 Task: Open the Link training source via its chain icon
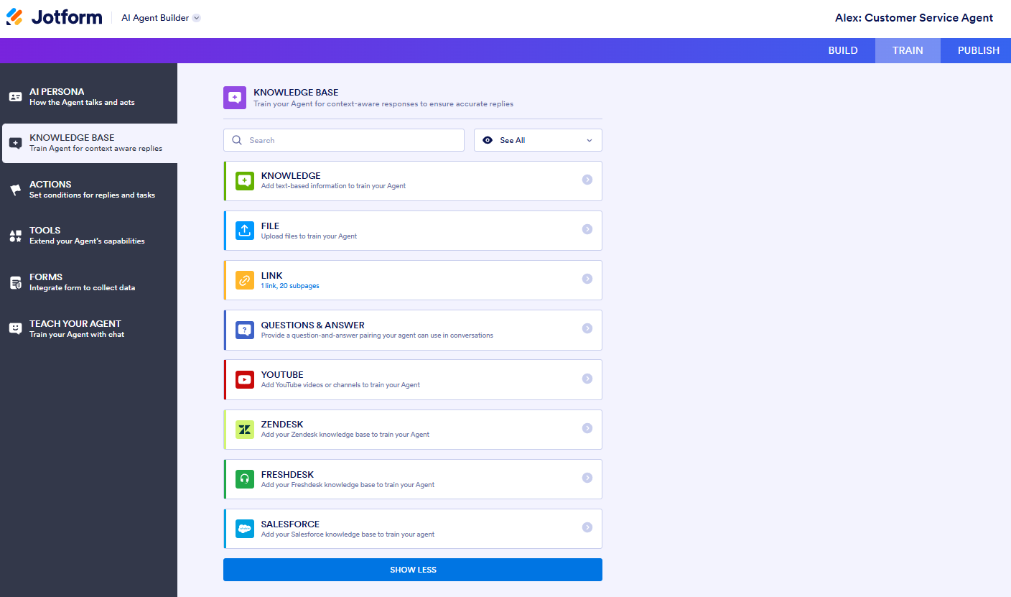[244, 279]
